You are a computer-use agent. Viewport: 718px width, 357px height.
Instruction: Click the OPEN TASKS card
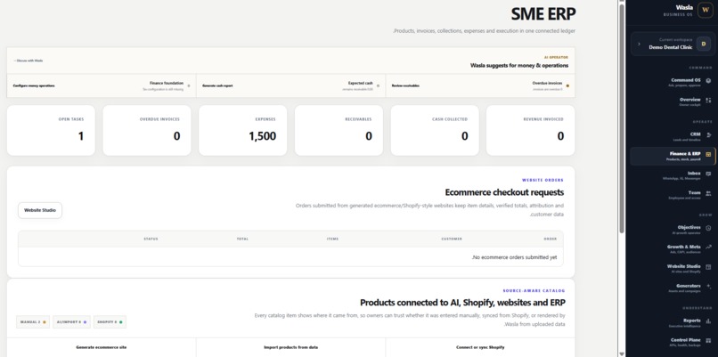[x=51, y=131]
